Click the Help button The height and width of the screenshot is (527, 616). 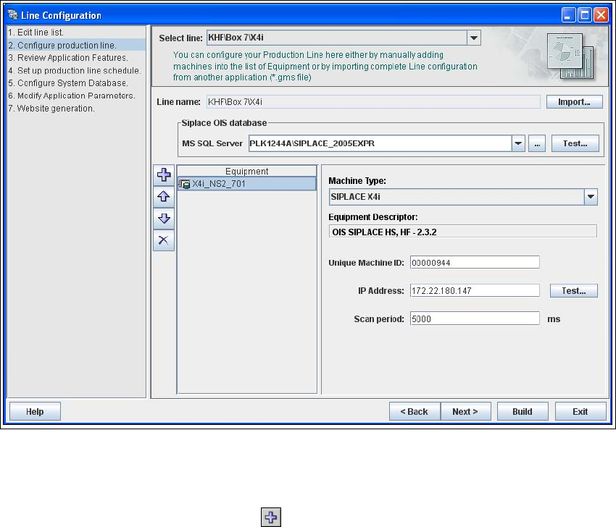pyautogui.click(x=35, y=411)
